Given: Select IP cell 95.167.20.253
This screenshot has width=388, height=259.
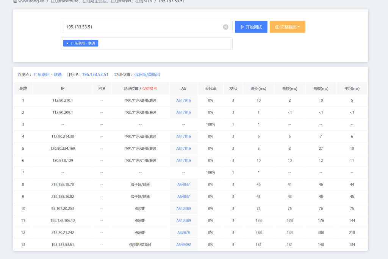Looking at the screenshot, I should point(63,209).
